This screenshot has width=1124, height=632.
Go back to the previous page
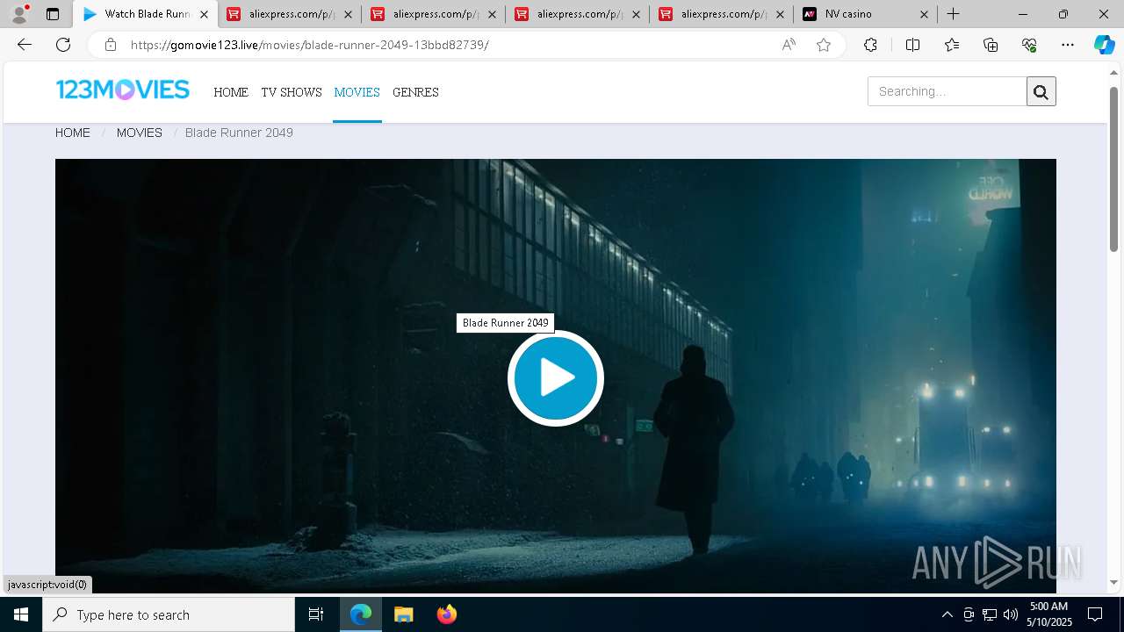point(25,45)
